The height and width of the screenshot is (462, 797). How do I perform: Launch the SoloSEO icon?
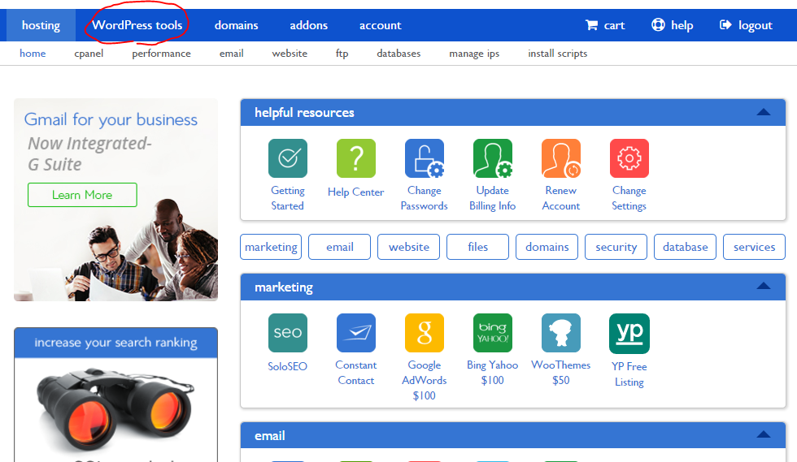pos(288,333)
